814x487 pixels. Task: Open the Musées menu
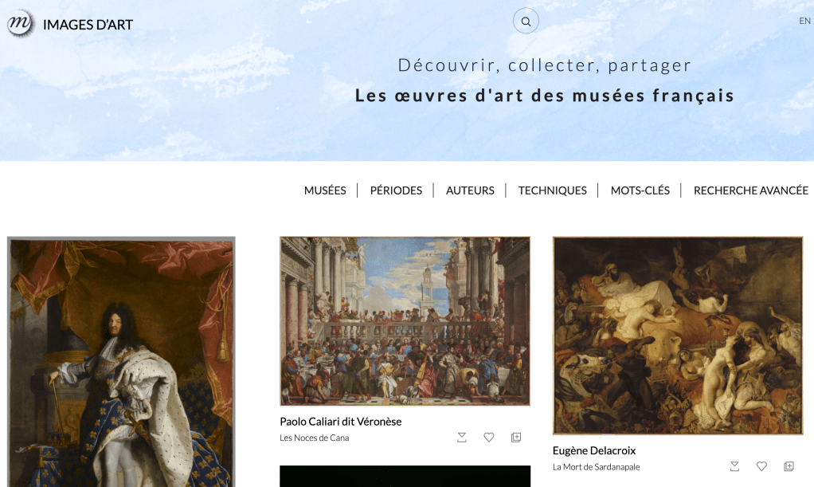tap(325, 190)
